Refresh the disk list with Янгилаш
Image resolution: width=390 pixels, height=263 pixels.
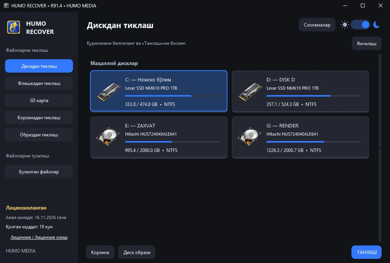tap(367, 44)
